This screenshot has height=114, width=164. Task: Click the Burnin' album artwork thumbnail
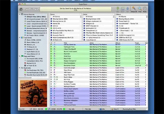(34, 93)
